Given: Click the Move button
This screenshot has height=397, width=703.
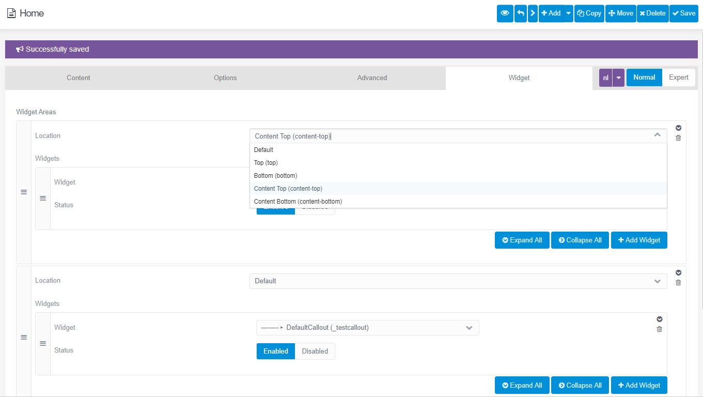Looking at the screenshot, I should pyautogui.click(x=620, y=13).
